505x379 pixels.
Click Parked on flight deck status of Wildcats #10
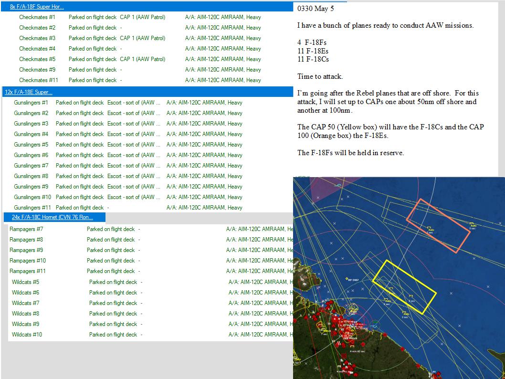click(x=113, y=335)
